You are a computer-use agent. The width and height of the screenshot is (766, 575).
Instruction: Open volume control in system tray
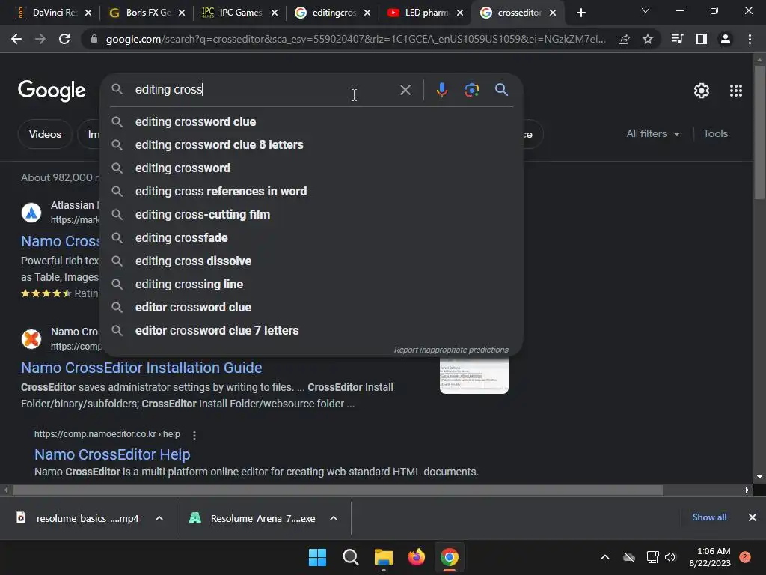[x=670, y=557]
